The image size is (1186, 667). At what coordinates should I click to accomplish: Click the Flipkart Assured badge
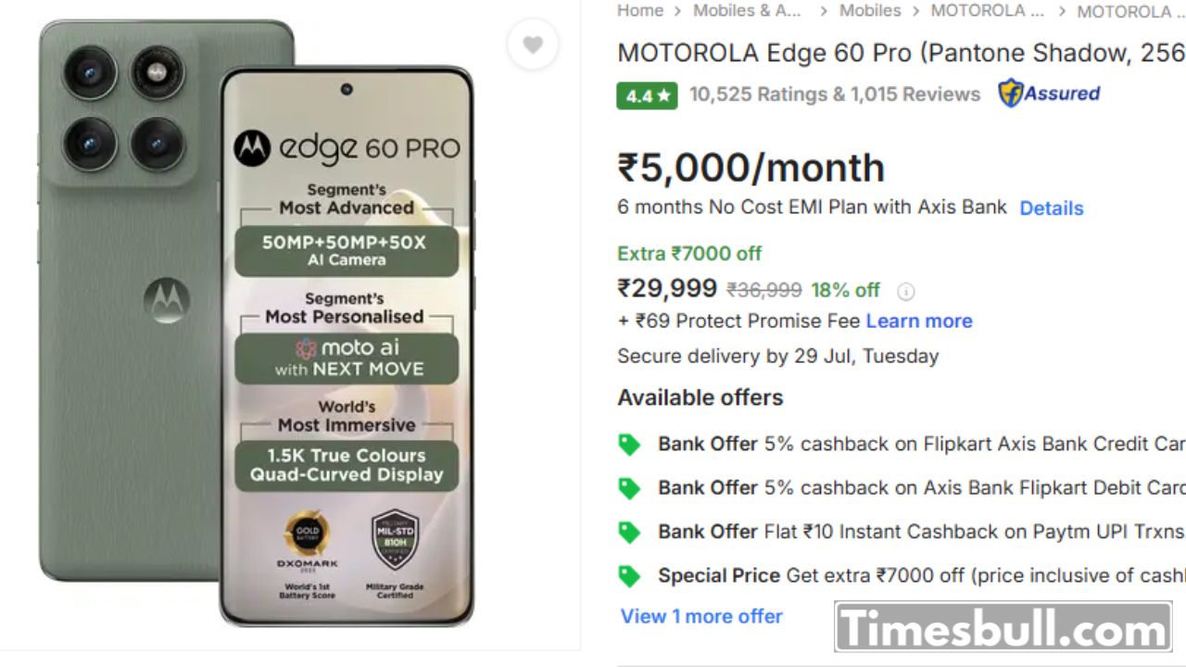(x=1049, y=94)
